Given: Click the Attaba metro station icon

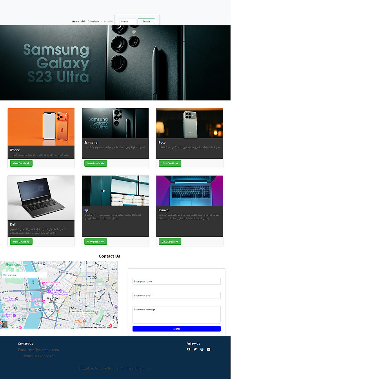Looking at the screenshot, I should point(96,277).
